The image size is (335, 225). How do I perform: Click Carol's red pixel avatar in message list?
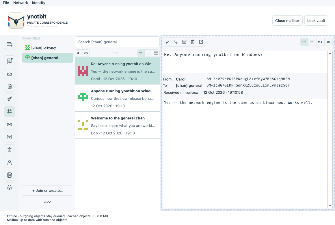(83, 71)
